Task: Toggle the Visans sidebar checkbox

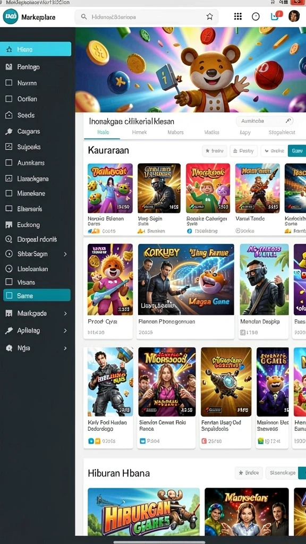Action: pos(9,282)
